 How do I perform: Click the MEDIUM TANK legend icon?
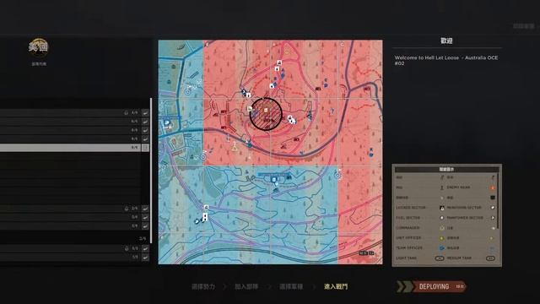pos(490,258)
